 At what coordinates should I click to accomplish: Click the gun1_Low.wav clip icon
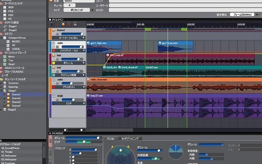(160, 43)
